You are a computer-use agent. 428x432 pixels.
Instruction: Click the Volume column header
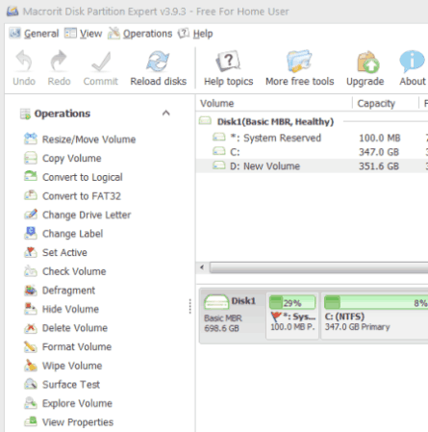point(274,103)
